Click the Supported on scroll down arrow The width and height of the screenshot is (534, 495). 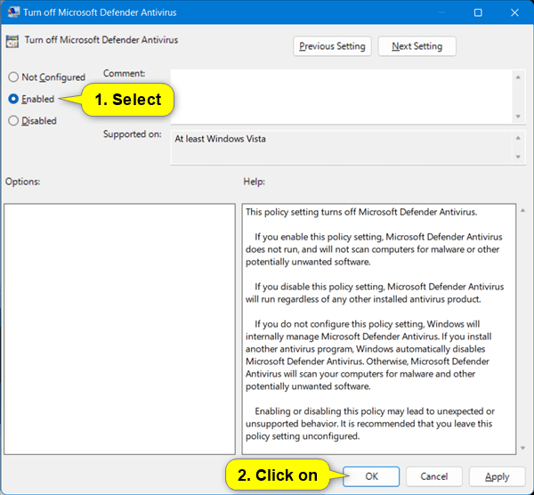click(x=518, y=157)
